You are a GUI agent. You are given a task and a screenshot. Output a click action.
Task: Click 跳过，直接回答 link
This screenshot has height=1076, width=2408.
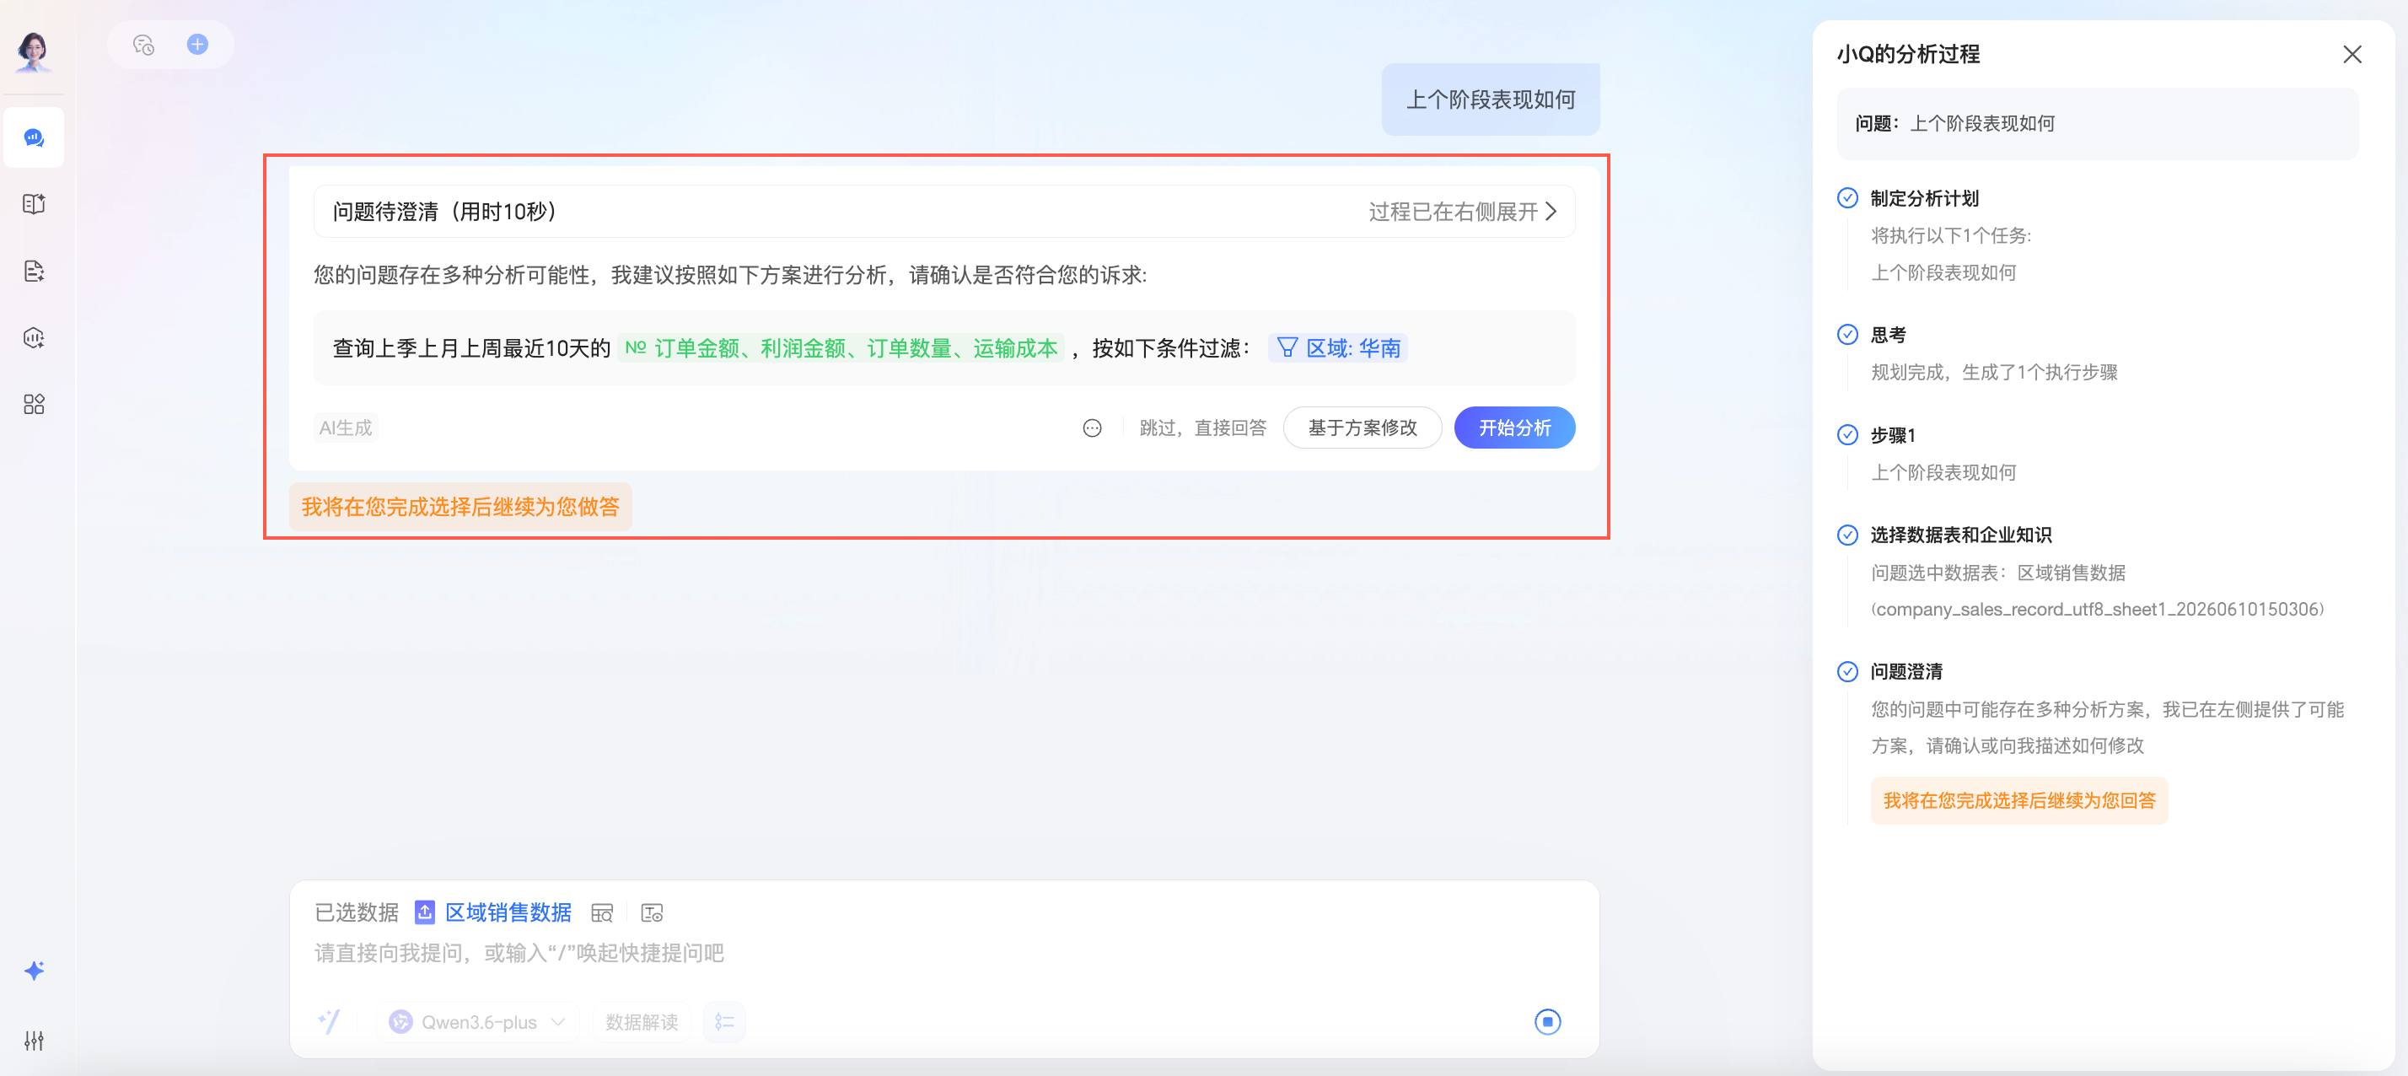click(x=1202, y=428)
